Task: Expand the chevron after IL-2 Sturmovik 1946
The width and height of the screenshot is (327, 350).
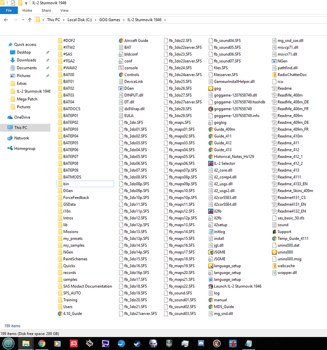Action: click(x=165, y=20)
